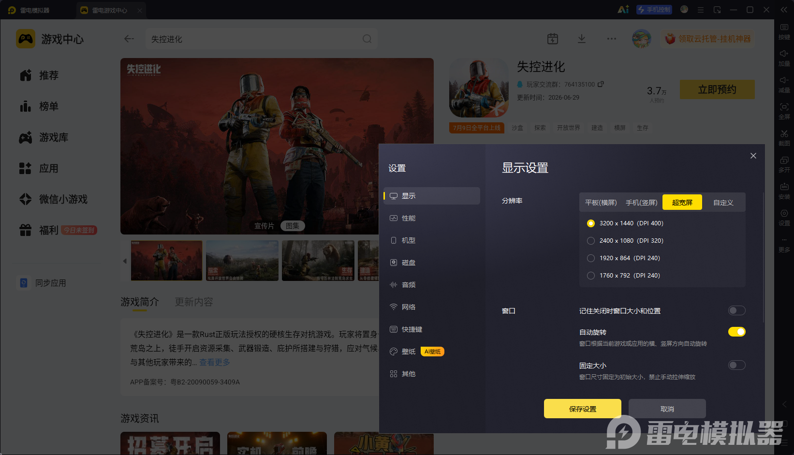Disable the 自动旋转 switch

point(736,332)
